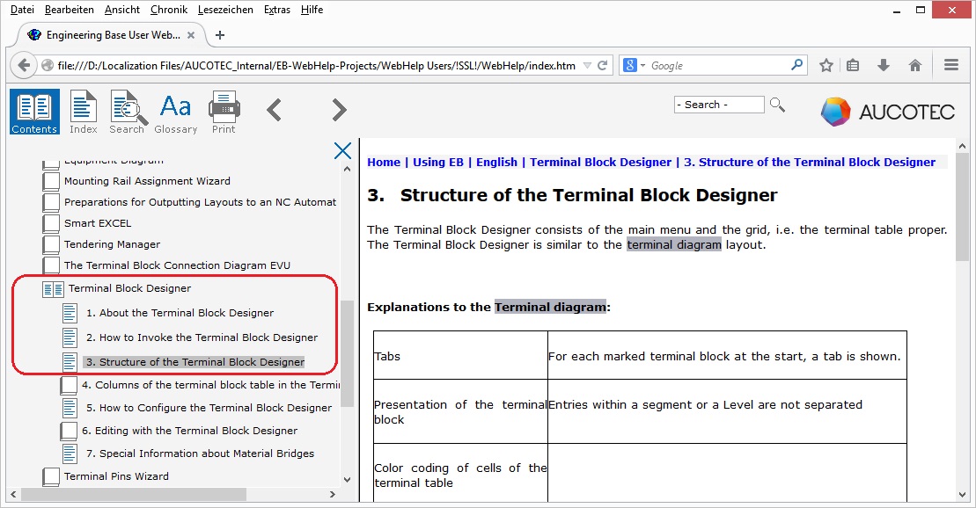
Task: Open the Search pane icon
Action: click(128, 112)
